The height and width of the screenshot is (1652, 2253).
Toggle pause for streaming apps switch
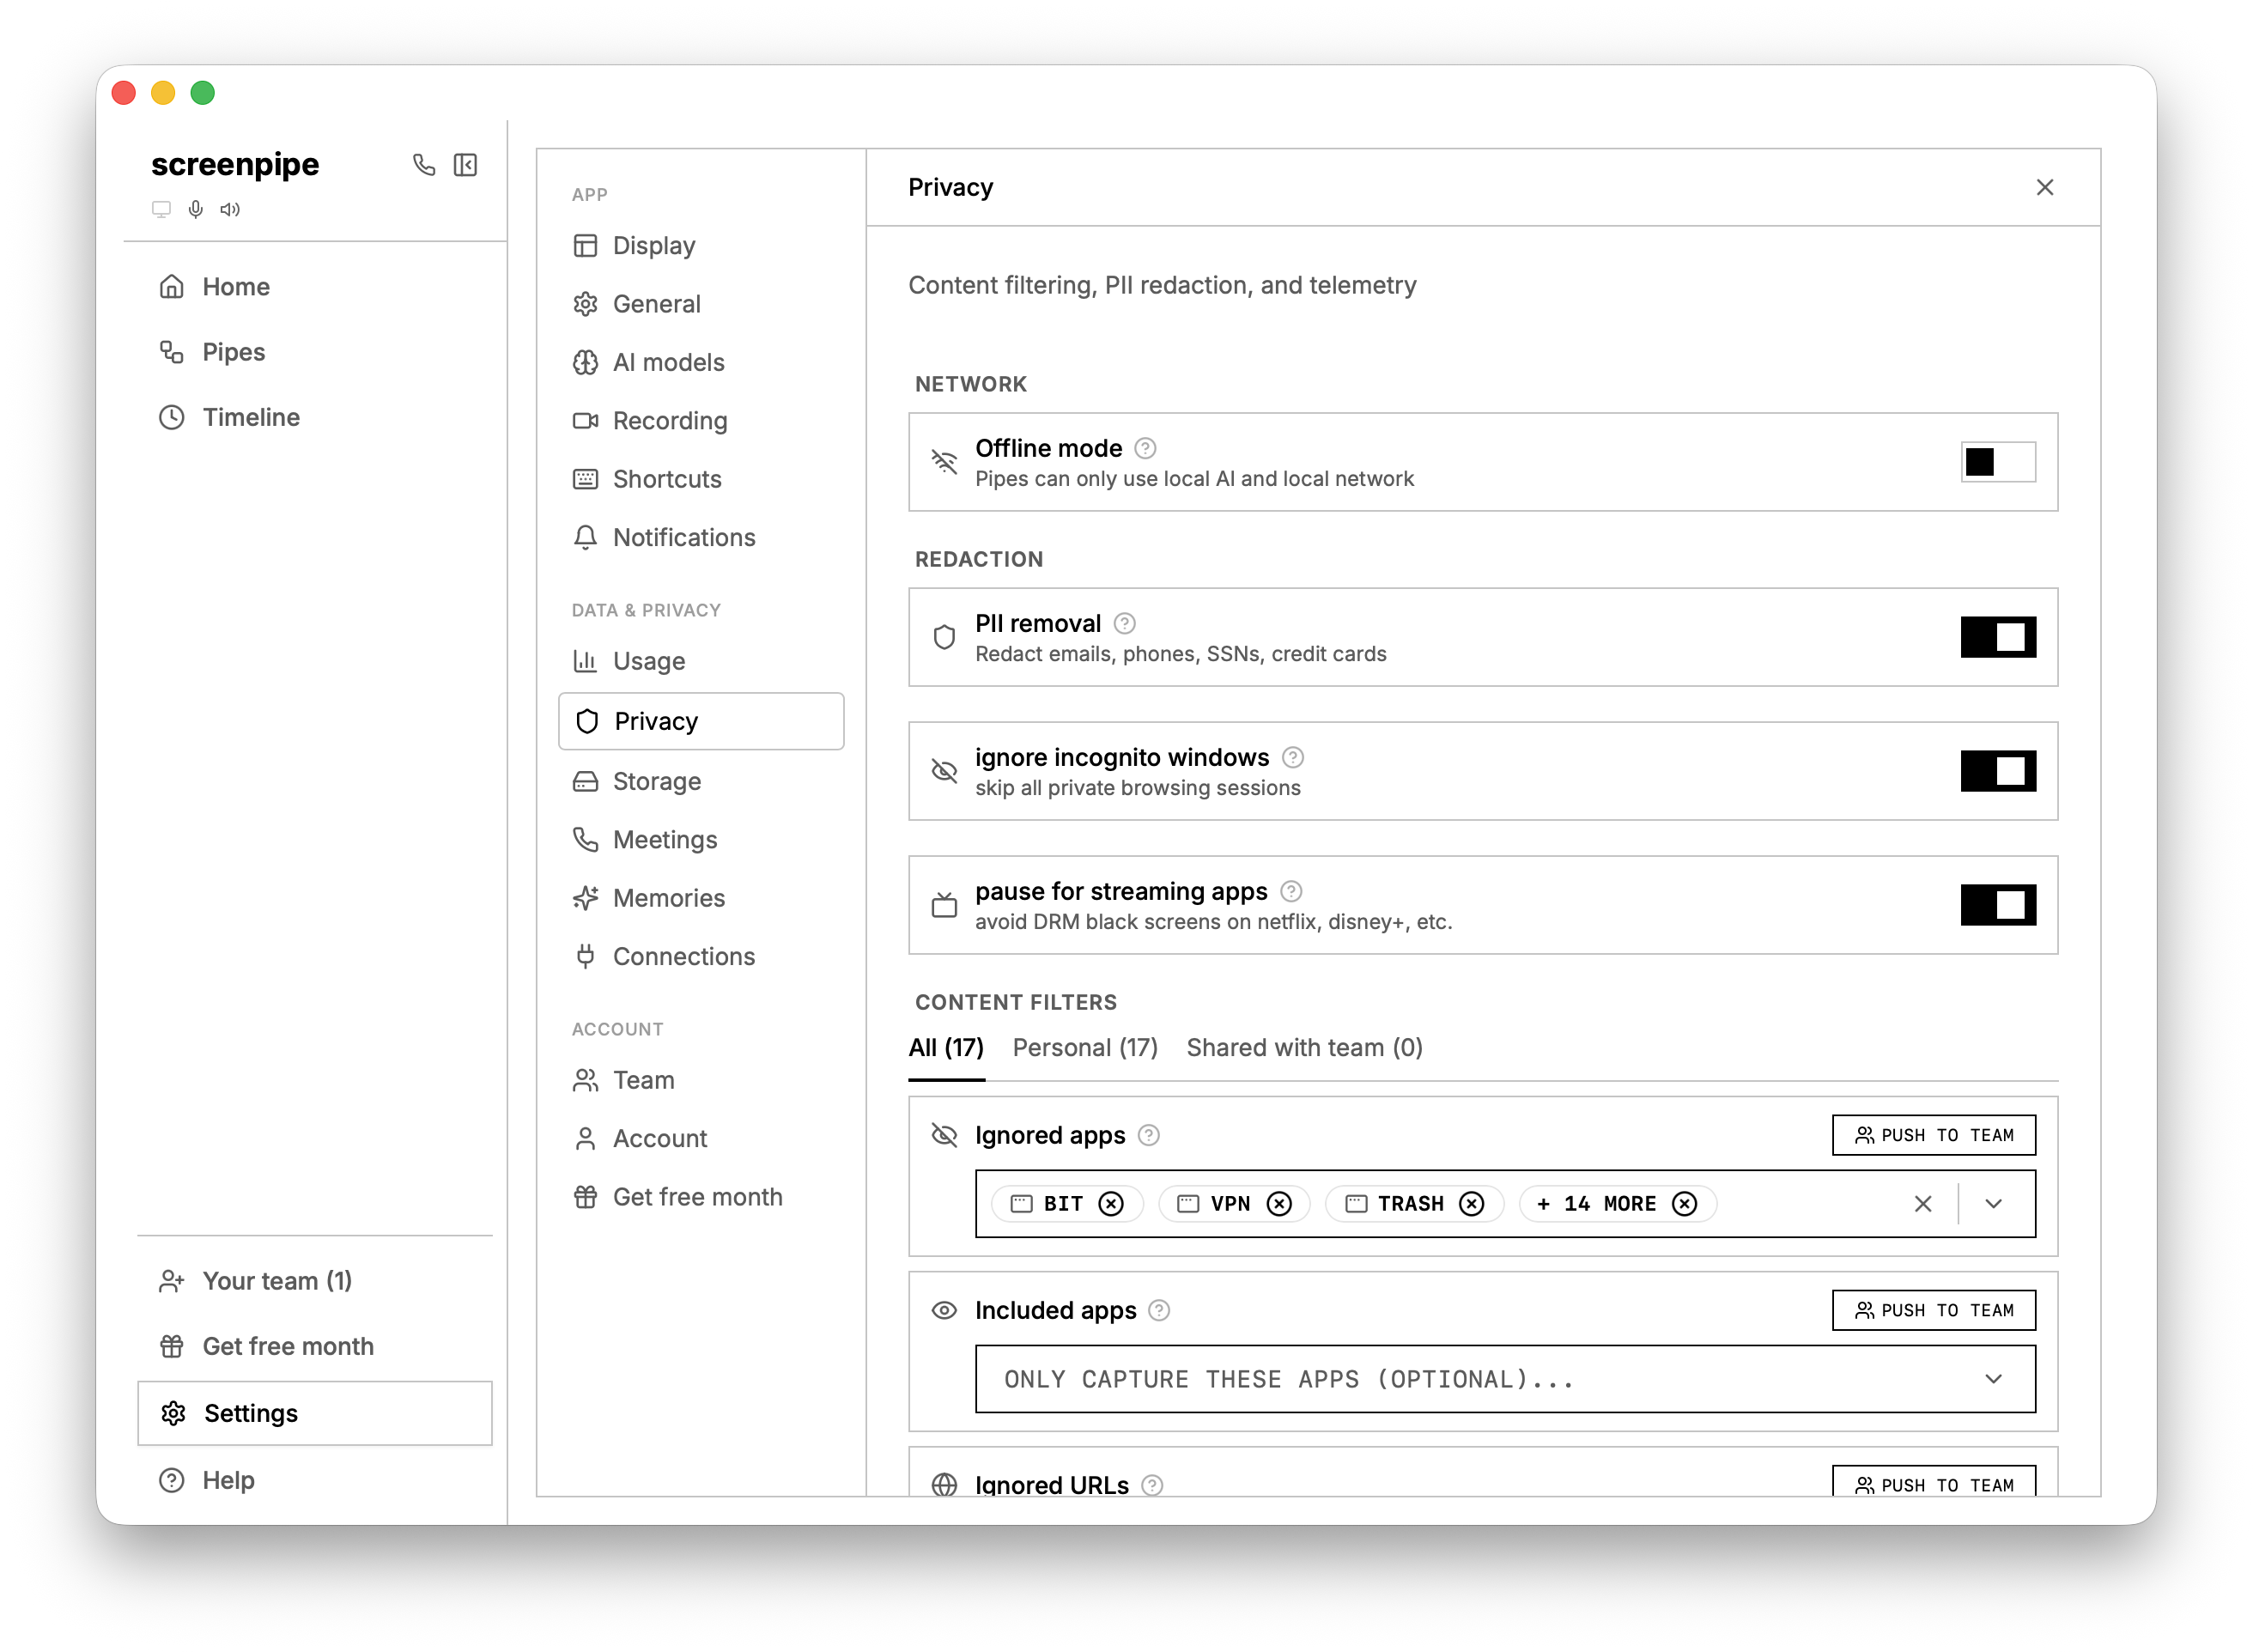pos(1997,905)
